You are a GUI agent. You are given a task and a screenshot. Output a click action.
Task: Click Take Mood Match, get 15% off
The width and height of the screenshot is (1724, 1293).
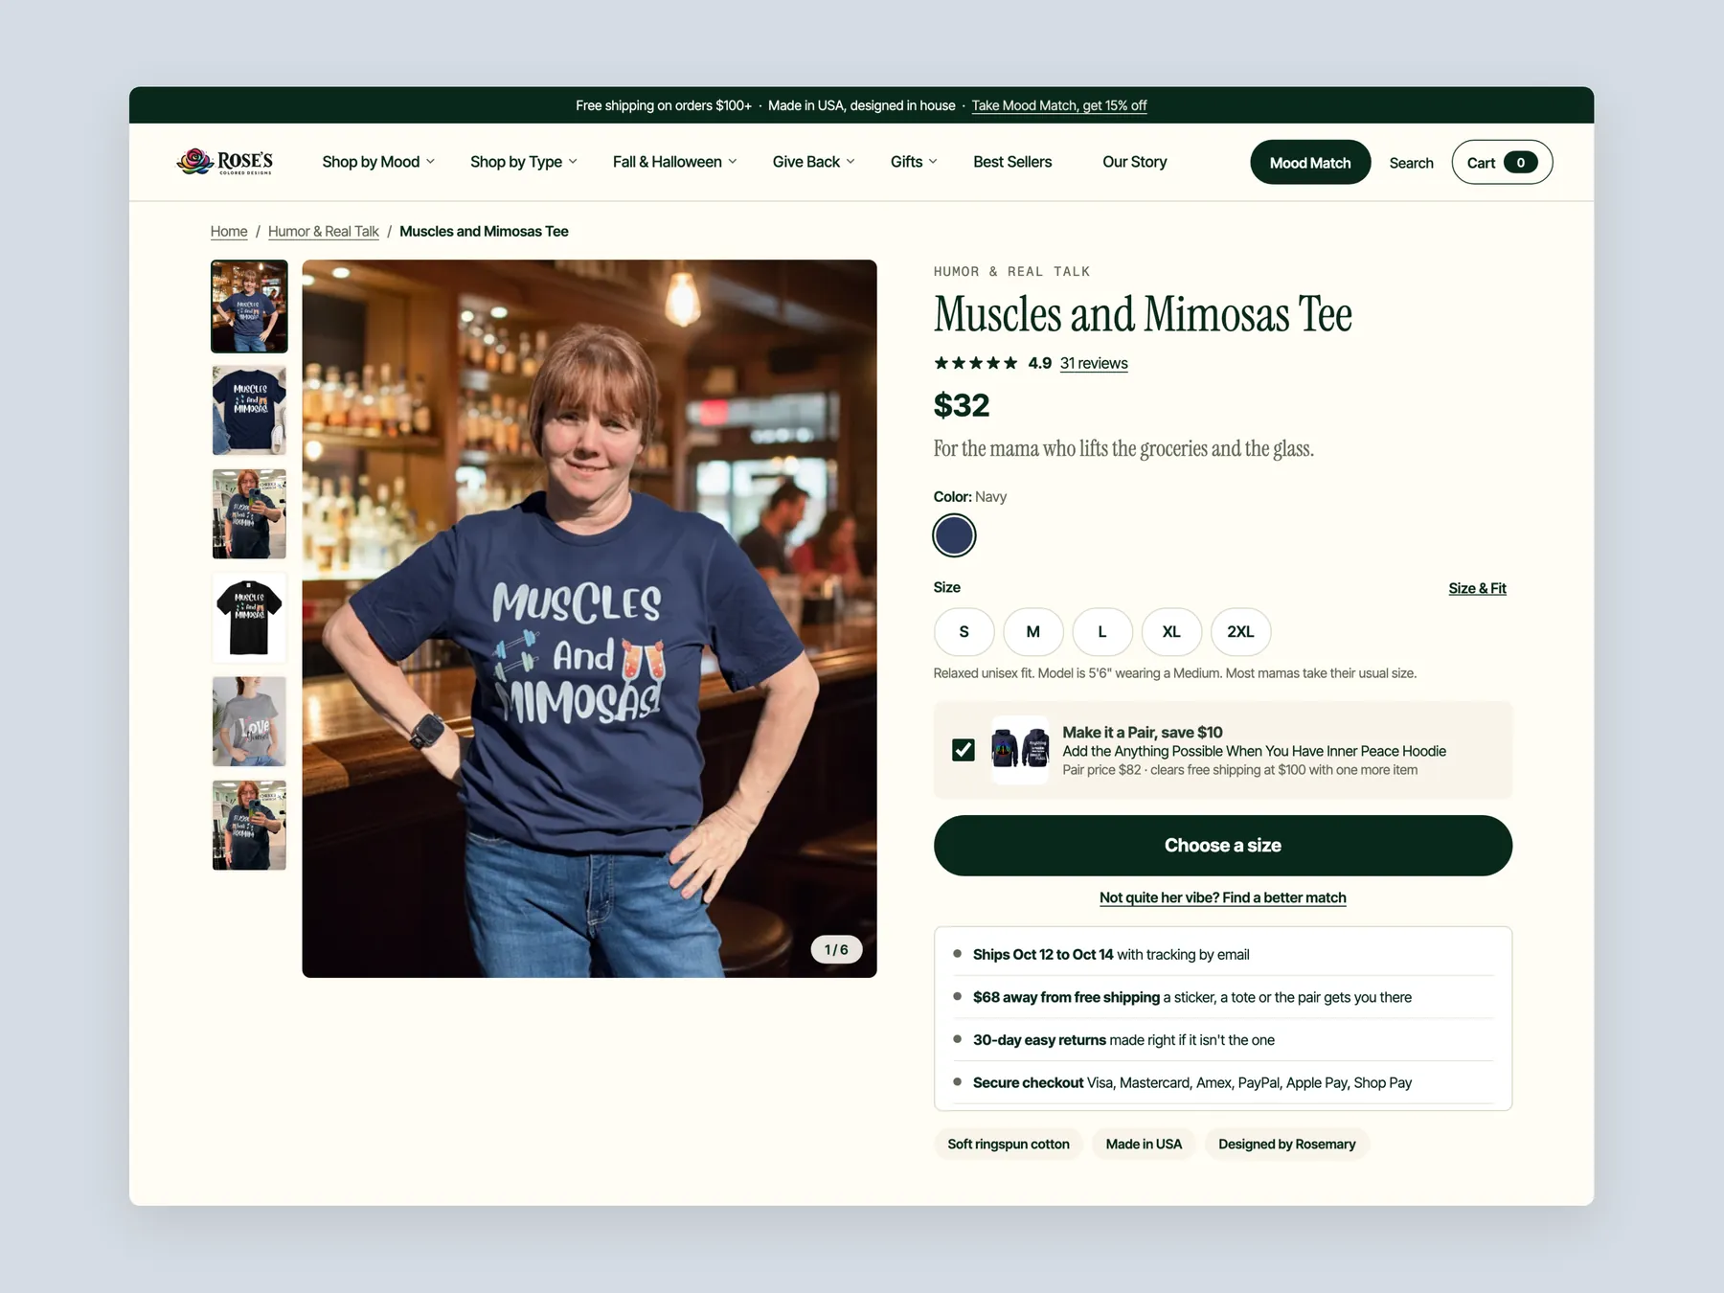click(1059, 105)
